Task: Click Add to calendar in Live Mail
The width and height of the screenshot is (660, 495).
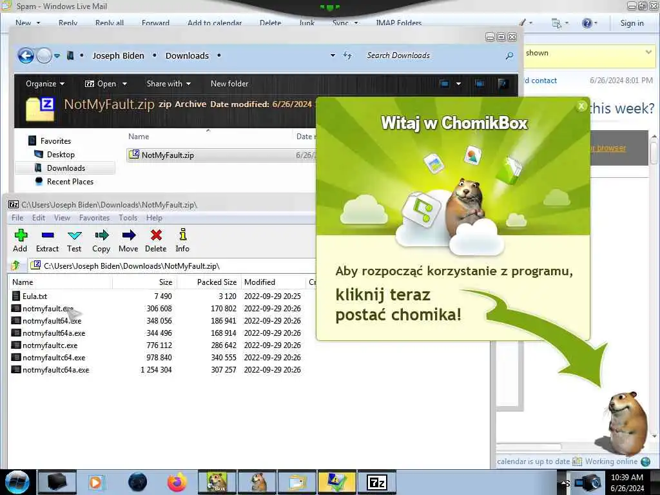Action: [215, 23]
